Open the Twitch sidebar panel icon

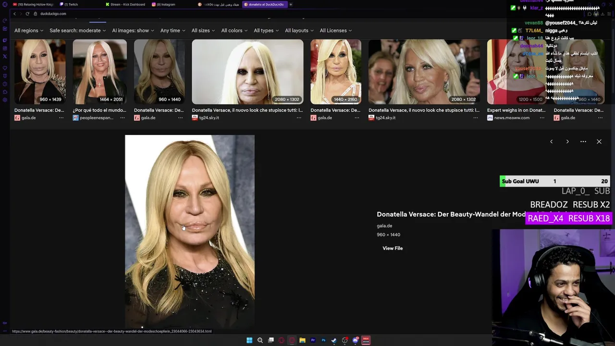5,40
